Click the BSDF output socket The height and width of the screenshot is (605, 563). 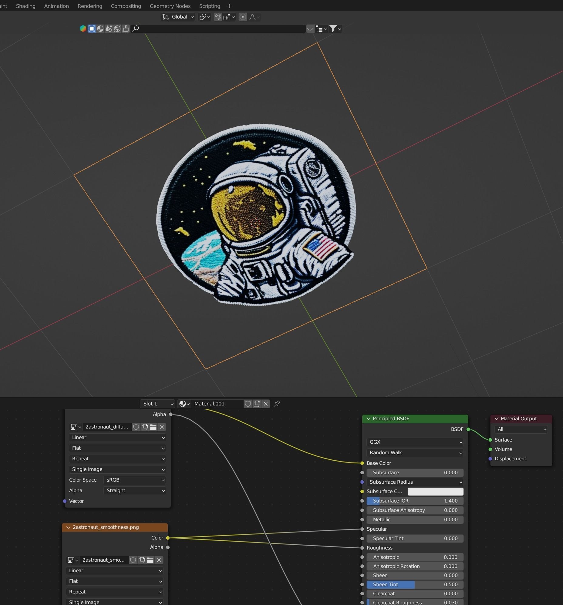468,429
